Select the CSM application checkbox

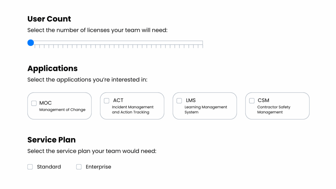point(252,101)
